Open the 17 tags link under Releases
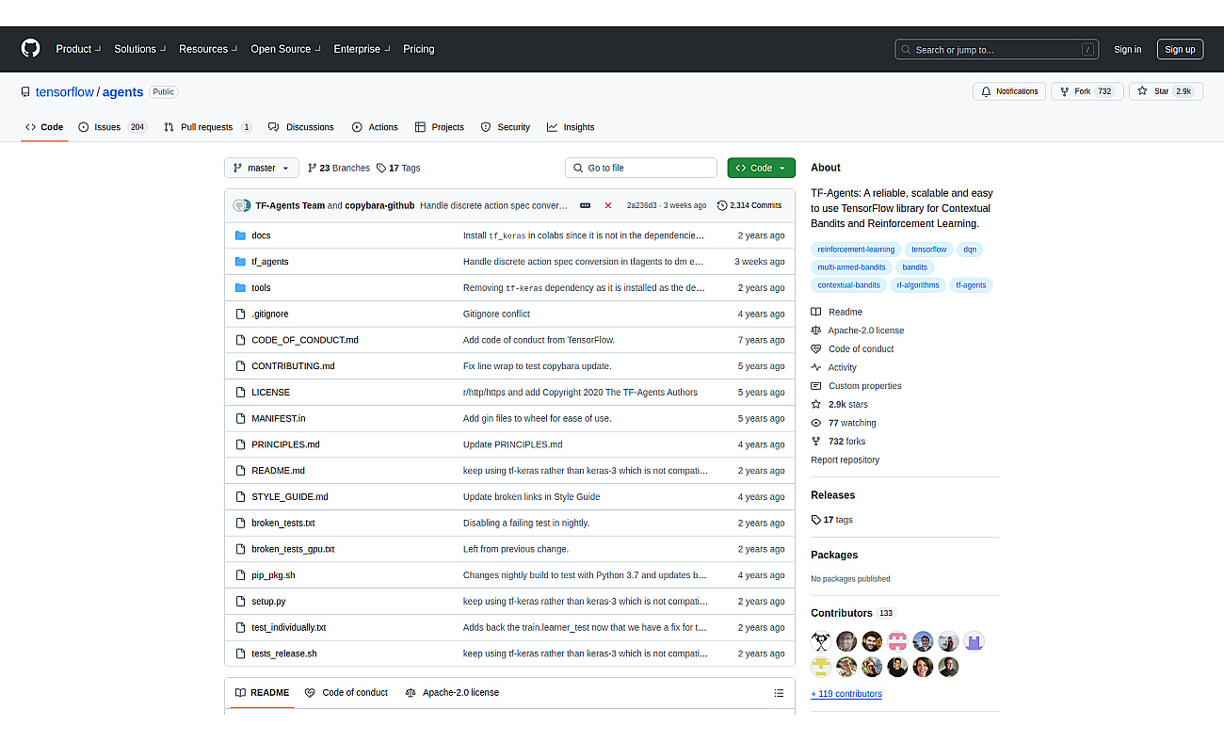 [832, 520]
